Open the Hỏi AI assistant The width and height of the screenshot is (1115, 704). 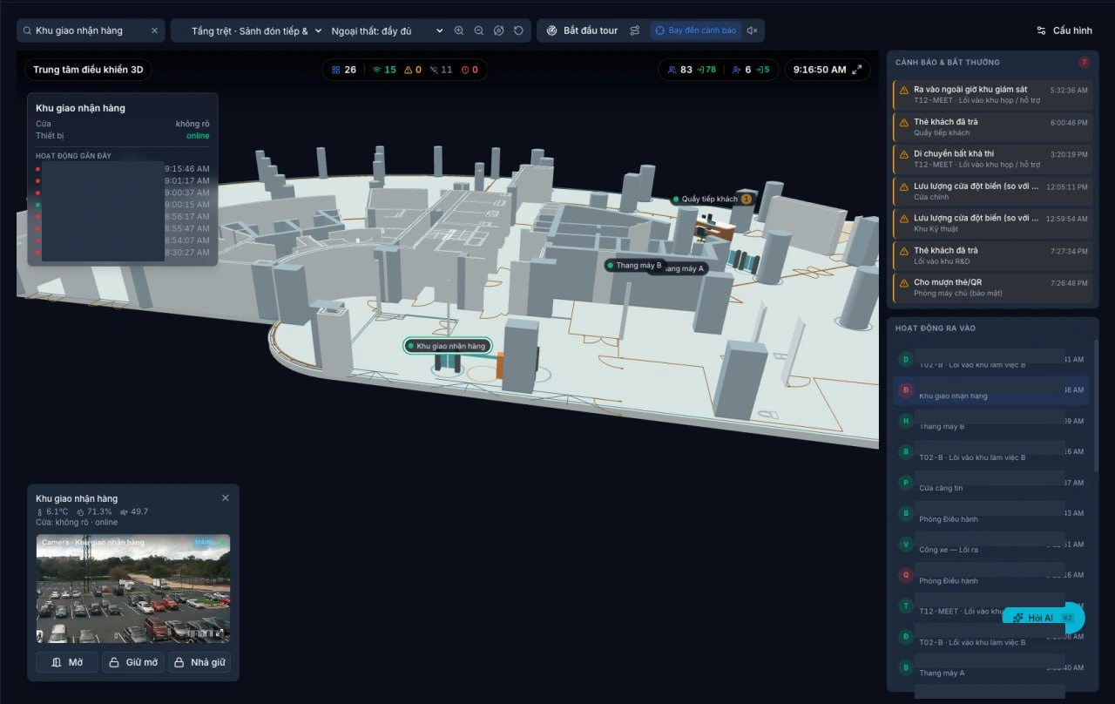tap(1044, 618)
